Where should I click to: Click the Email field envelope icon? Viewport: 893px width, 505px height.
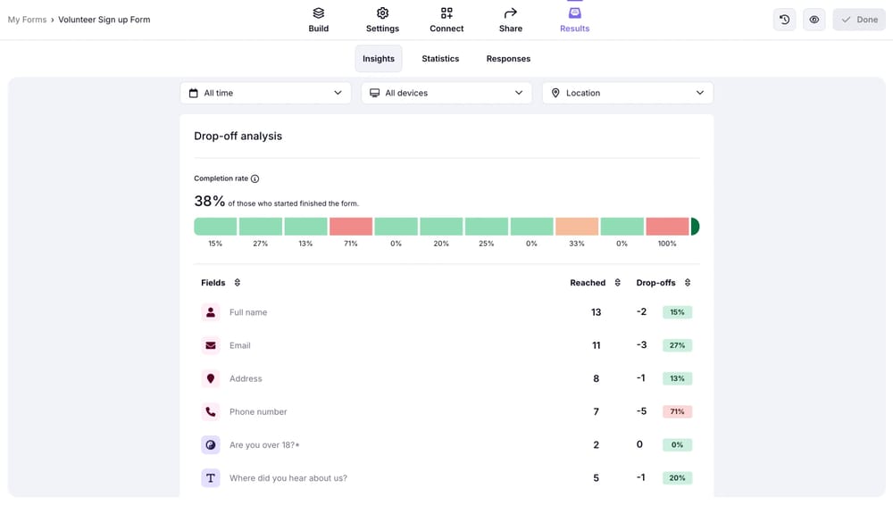pyautogui.click(x=211, y=345)
